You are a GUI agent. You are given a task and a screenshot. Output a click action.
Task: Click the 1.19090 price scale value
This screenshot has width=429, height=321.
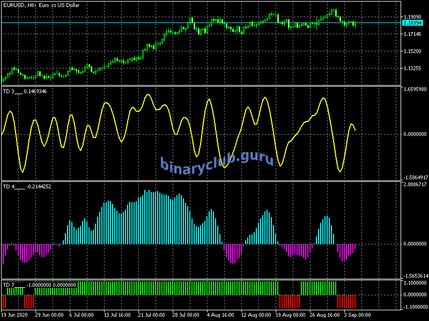click(x=414, y=17)
